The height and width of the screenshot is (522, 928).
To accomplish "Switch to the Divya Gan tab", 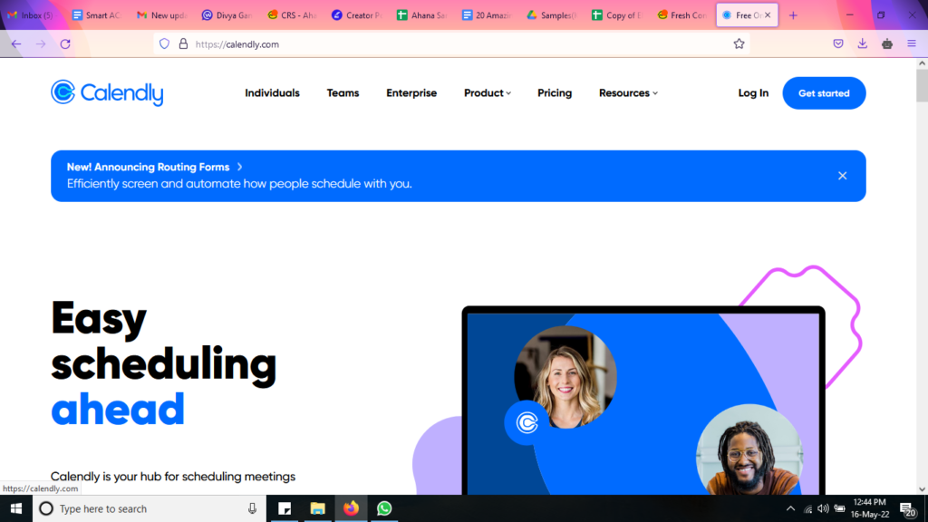I will 227,15.
